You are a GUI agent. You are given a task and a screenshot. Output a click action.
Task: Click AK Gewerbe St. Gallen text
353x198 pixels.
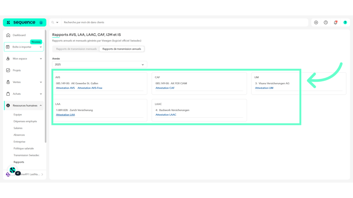(85, 83)
